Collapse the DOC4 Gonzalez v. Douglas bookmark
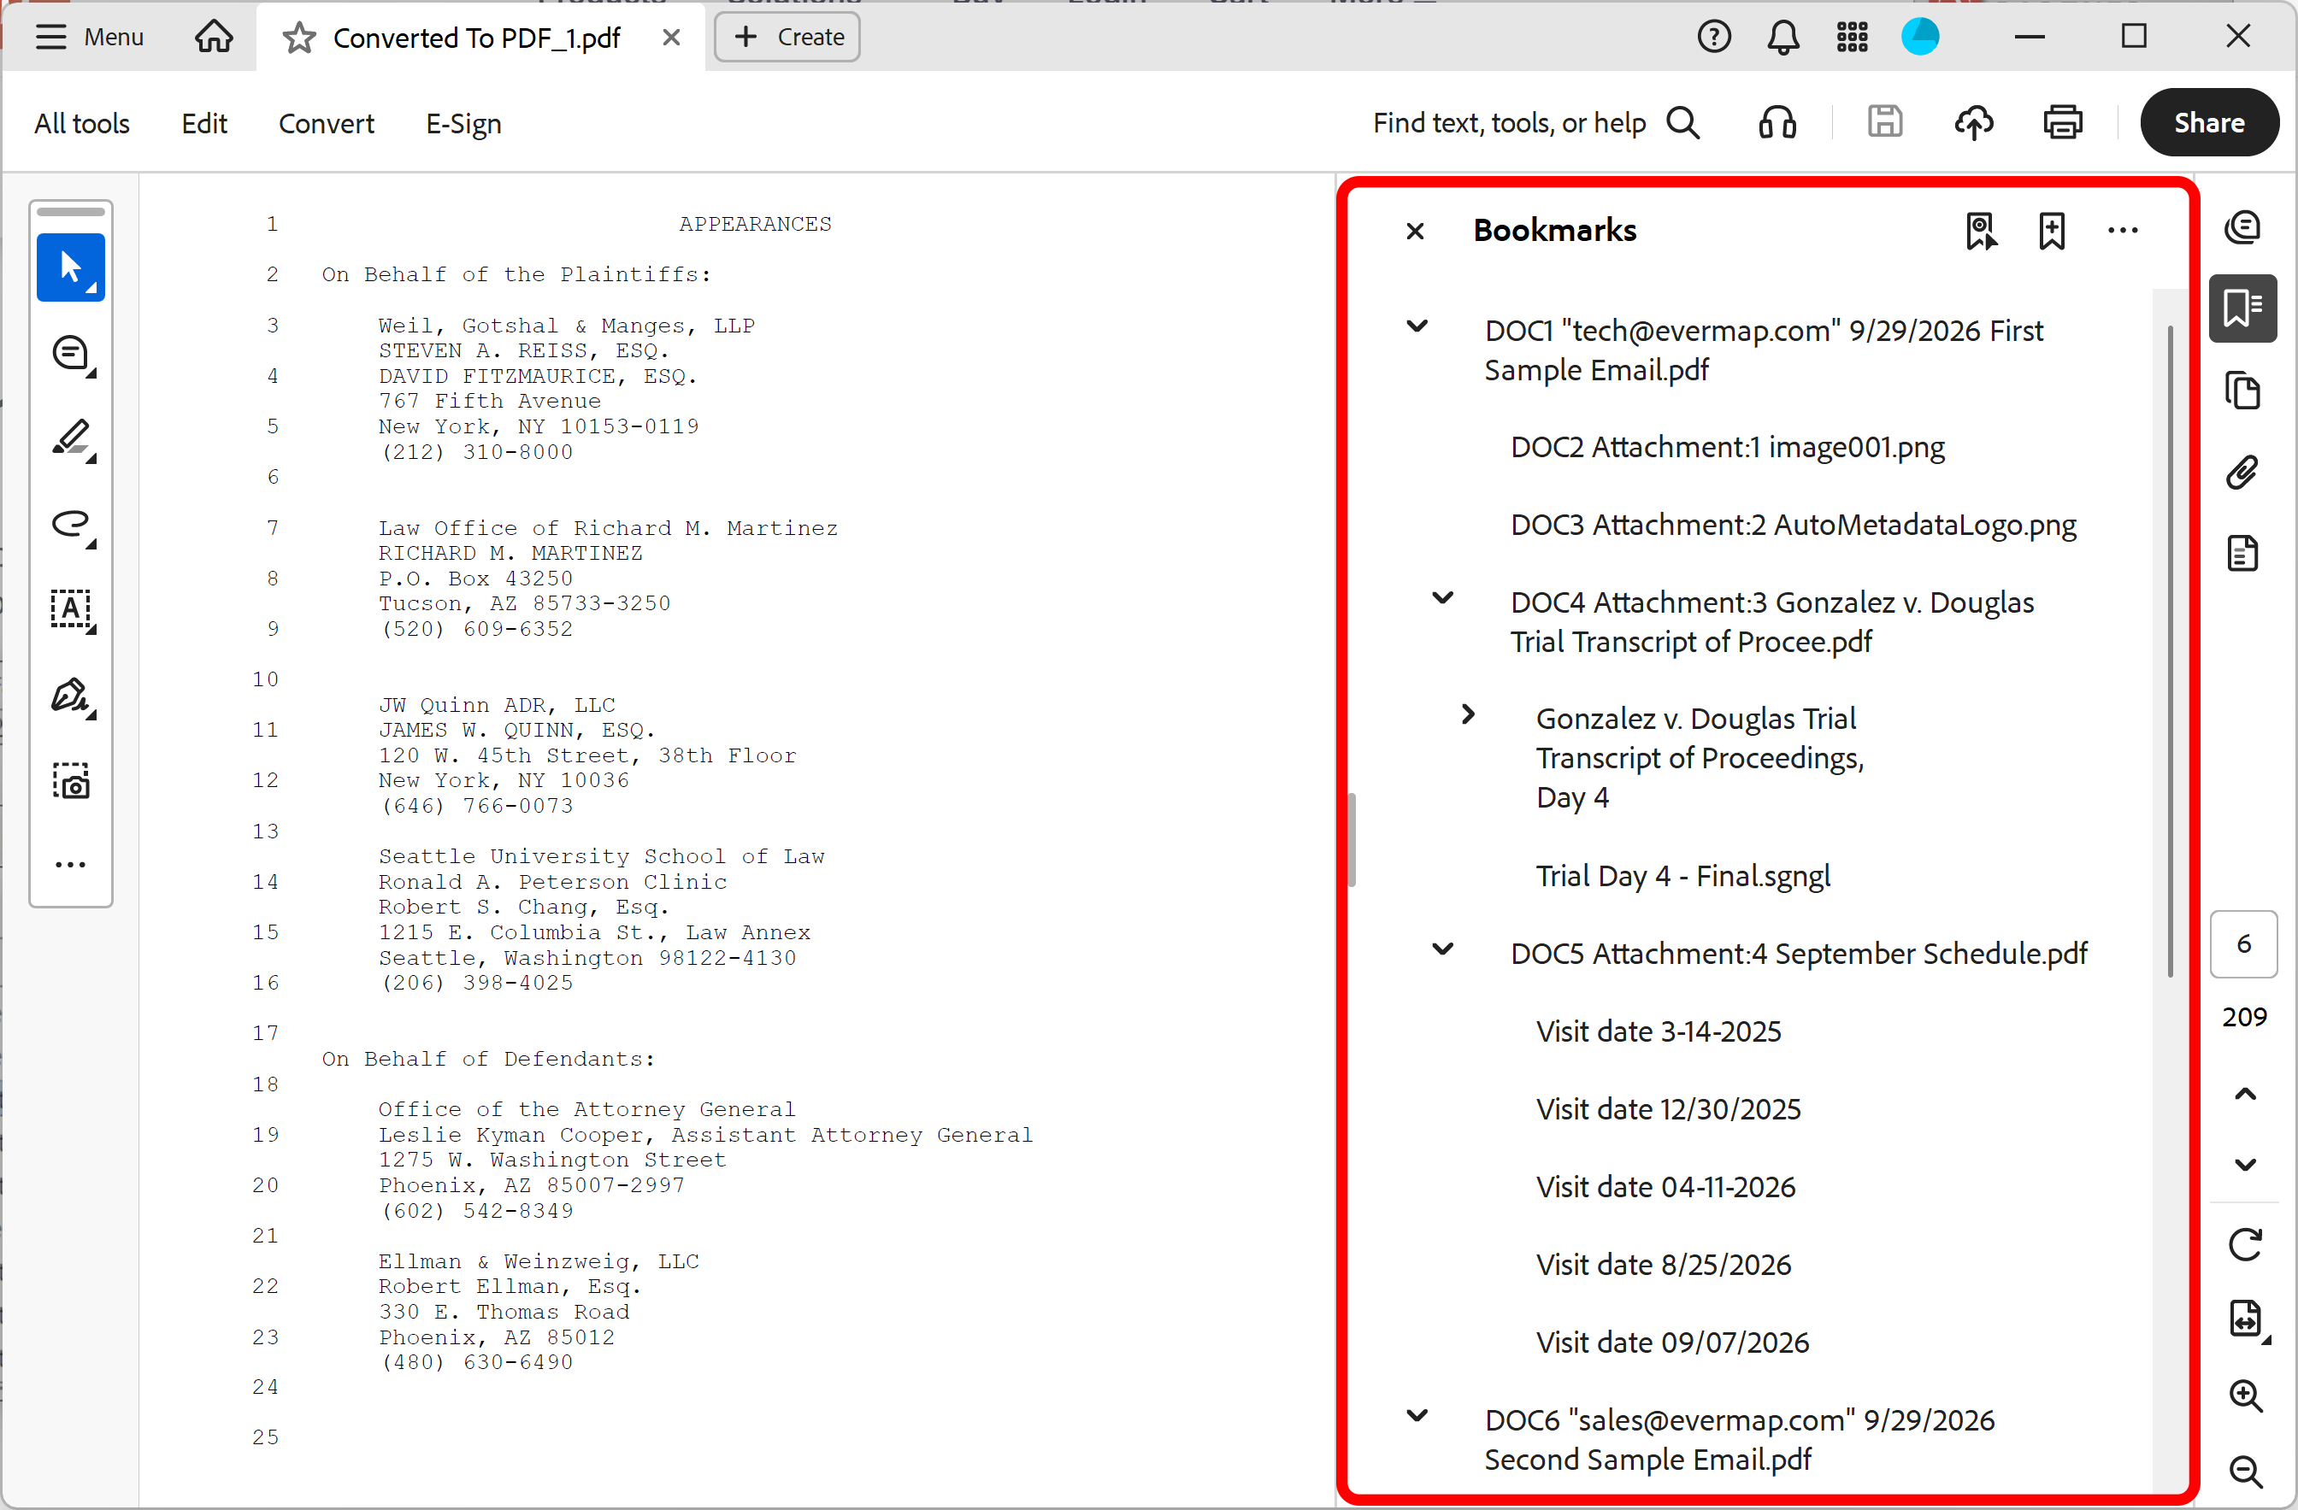 [1442, 598]
